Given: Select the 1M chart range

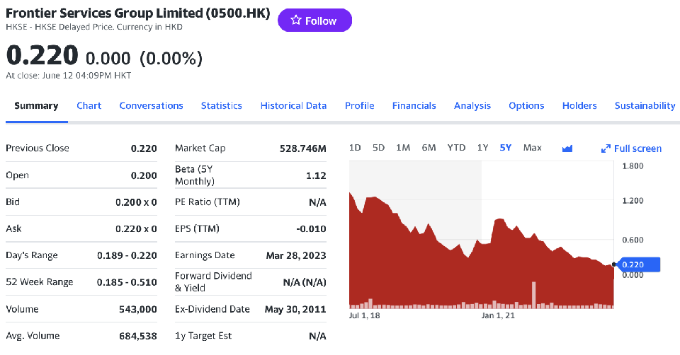Looking at the screenshot, I should tap(403, 148).
